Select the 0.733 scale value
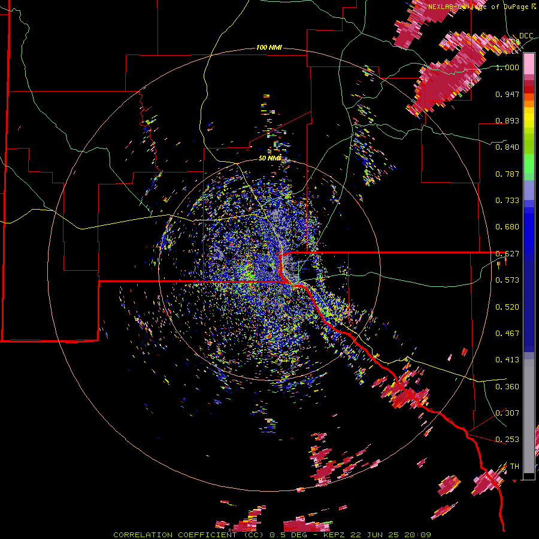Screen dimensions: 539x539 pyautogui.click(x=507, y=201)
